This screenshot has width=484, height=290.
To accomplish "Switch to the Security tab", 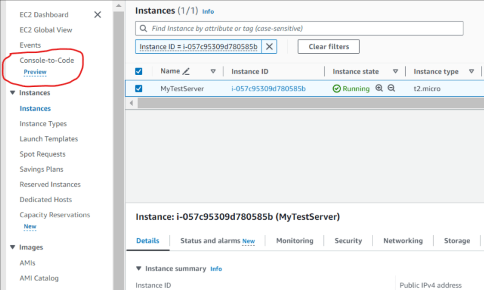I will 348,241.
